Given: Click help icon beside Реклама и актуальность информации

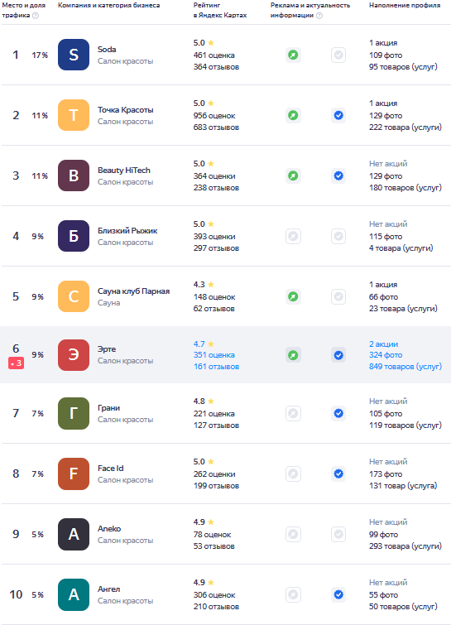Looking at the screenshot, I should (319, 16).
